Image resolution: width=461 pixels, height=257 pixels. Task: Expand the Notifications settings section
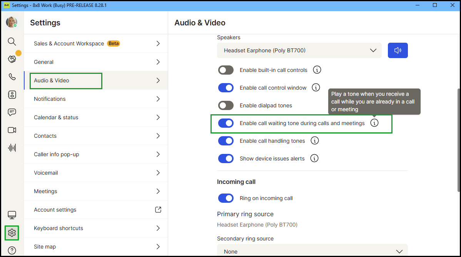click(x=96, y=99)
